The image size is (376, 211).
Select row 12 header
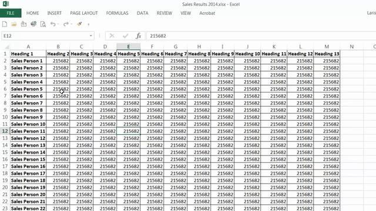tap(5, 131)
